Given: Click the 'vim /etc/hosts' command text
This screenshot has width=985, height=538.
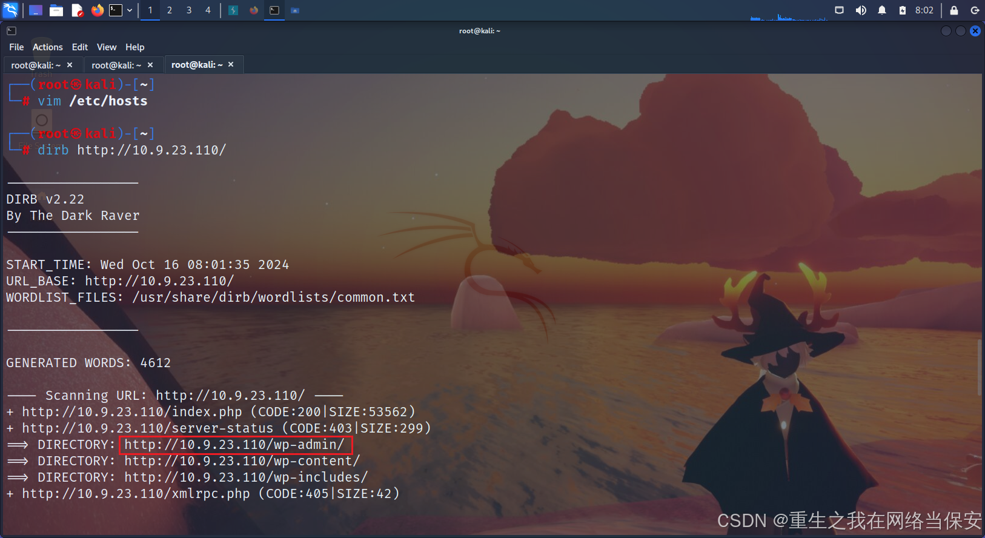Looking at the screenshot, I should click(x=93, y=101).
